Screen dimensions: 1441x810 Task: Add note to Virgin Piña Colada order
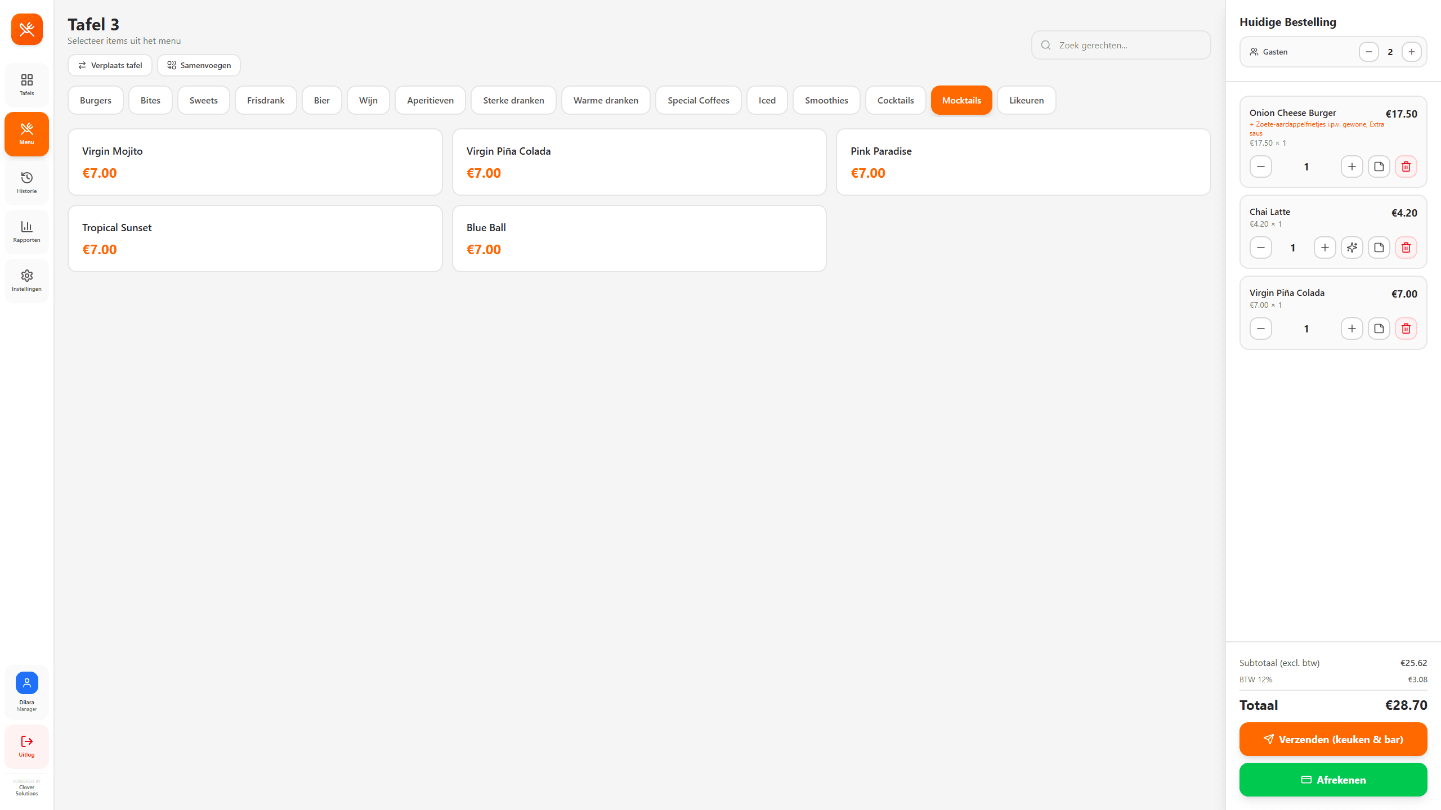[1379, 328]
